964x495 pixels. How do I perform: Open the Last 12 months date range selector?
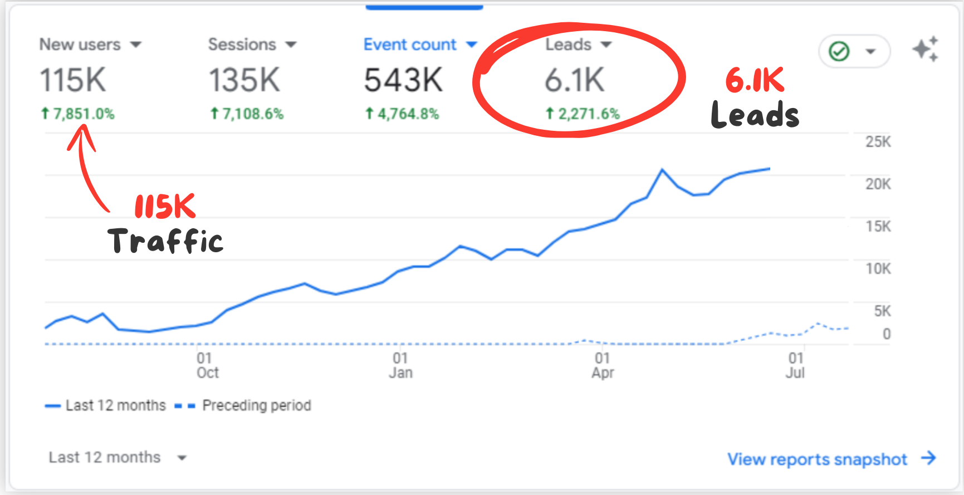[117, 458]
